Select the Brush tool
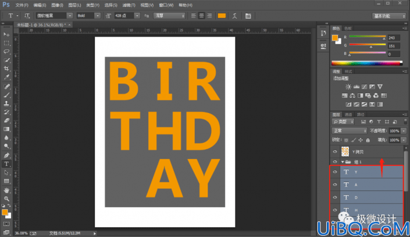410x237 pixels. (x=6, y=95)
